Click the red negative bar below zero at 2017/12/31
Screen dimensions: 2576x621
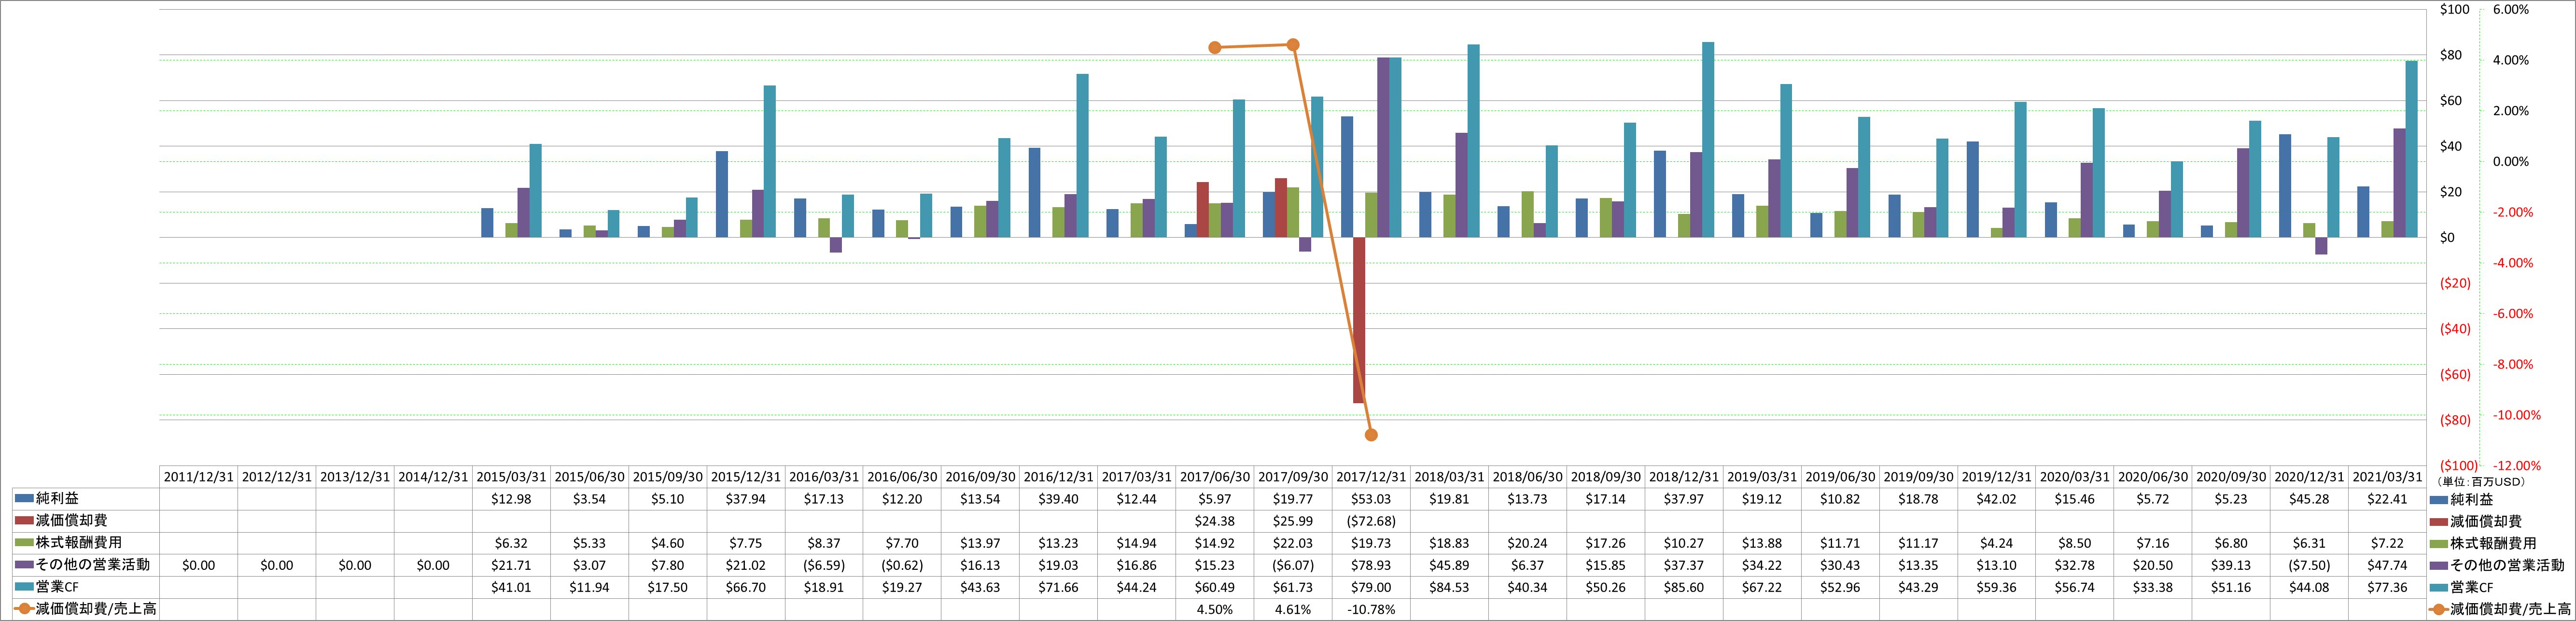pyautogui.click(x=1359, y=320)
